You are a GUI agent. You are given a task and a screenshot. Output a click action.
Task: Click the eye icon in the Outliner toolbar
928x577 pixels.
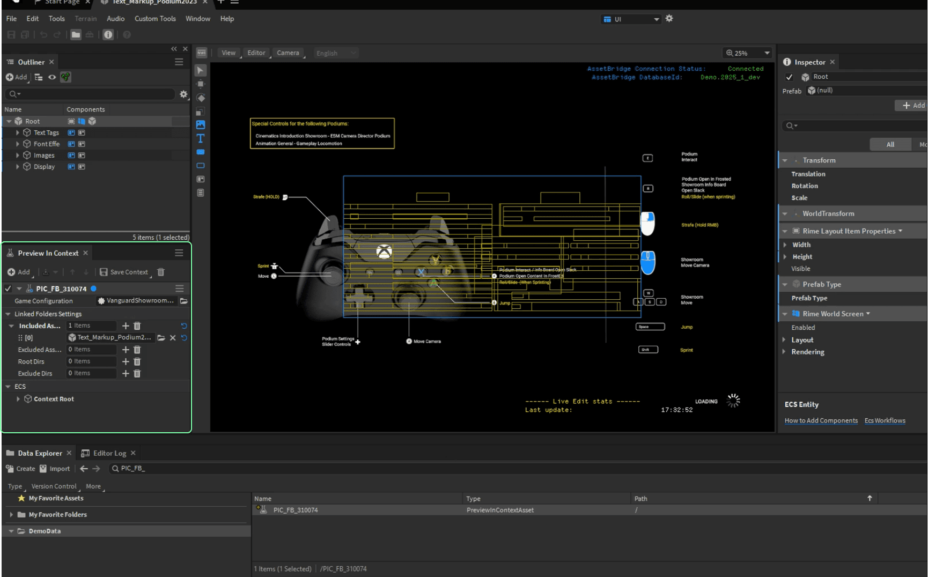pyautogui.click(x=51, y=77)
